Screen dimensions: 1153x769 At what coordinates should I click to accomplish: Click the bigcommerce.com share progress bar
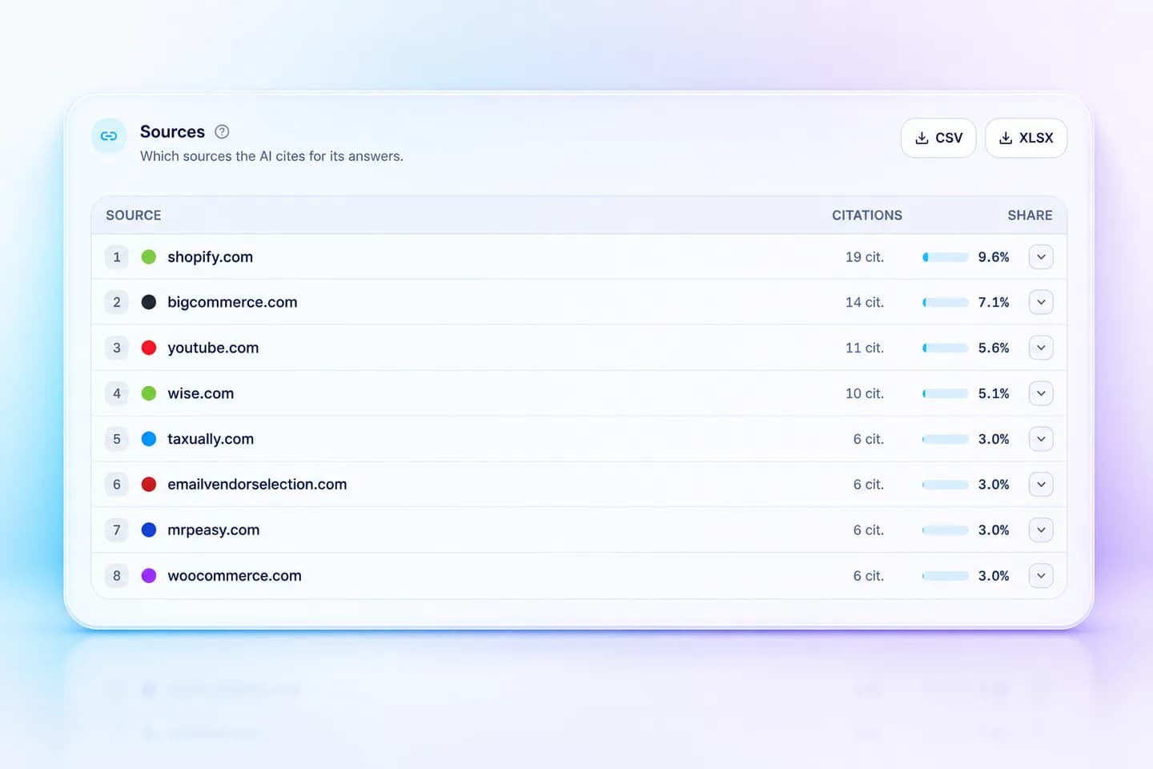click(946, 302)
